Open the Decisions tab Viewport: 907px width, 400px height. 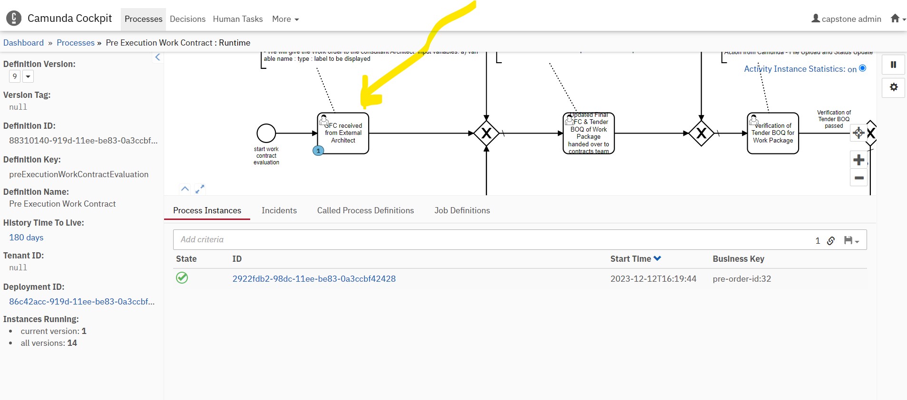(x=187, y=19)
